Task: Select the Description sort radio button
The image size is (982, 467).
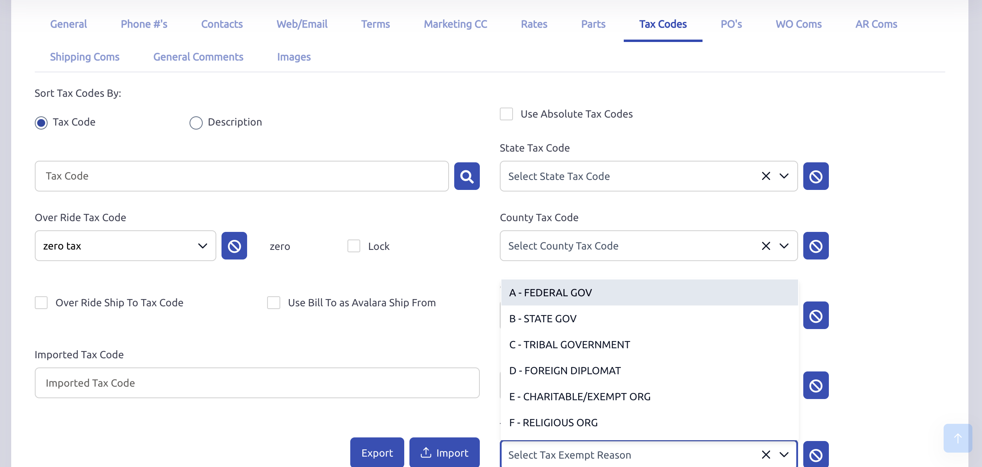Action: (x=196, y=122)
